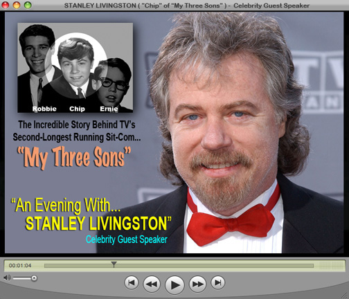Click the Celebrity Guest Speaker cyan text
Image resolution: width=349 pixels, height=299 pixels.
click(x=127, y=239)
